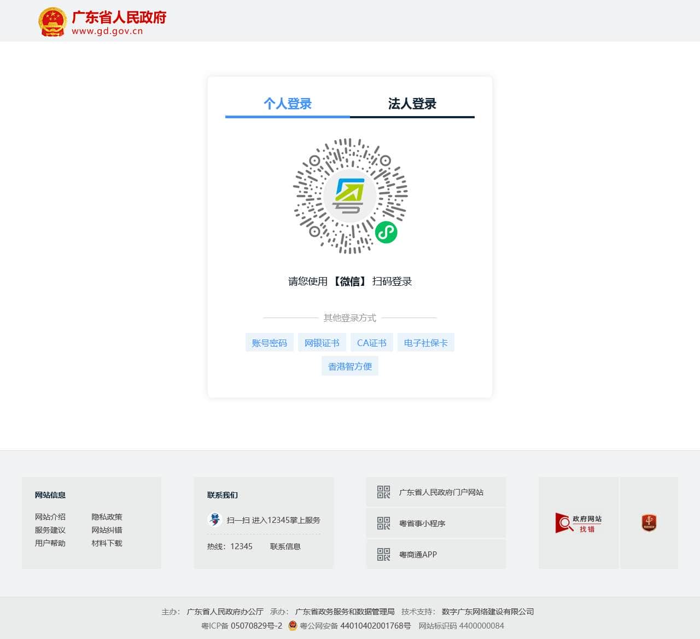Open the 隐私政策 link
This screenshot has height=639, width=700.
[x=107, y=517]
